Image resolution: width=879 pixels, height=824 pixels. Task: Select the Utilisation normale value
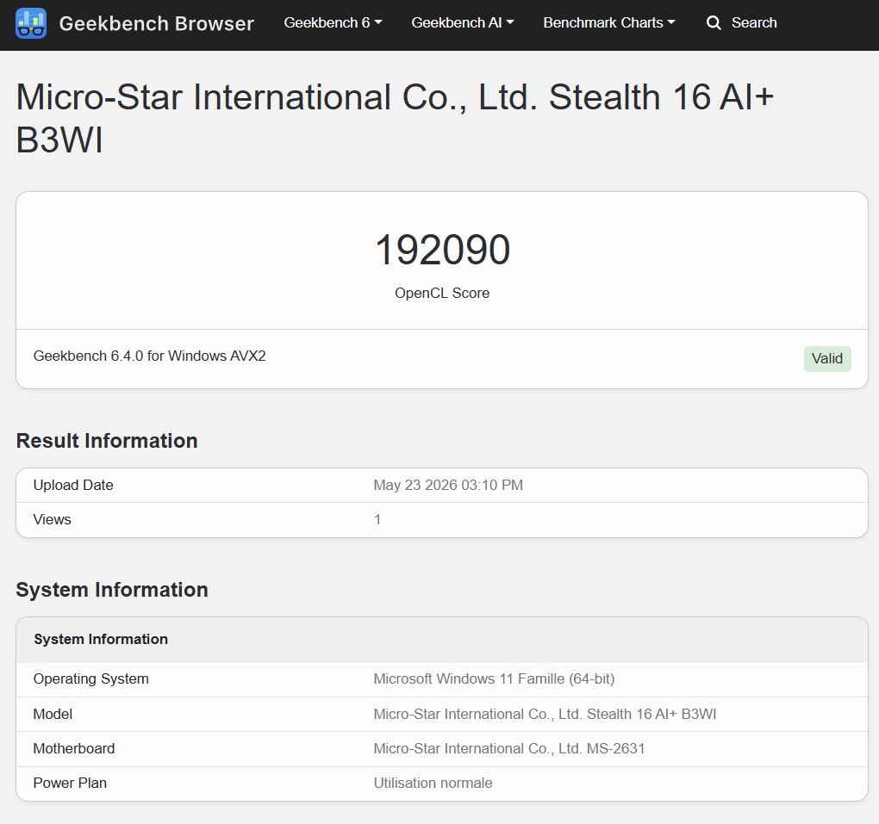(433, 784)
